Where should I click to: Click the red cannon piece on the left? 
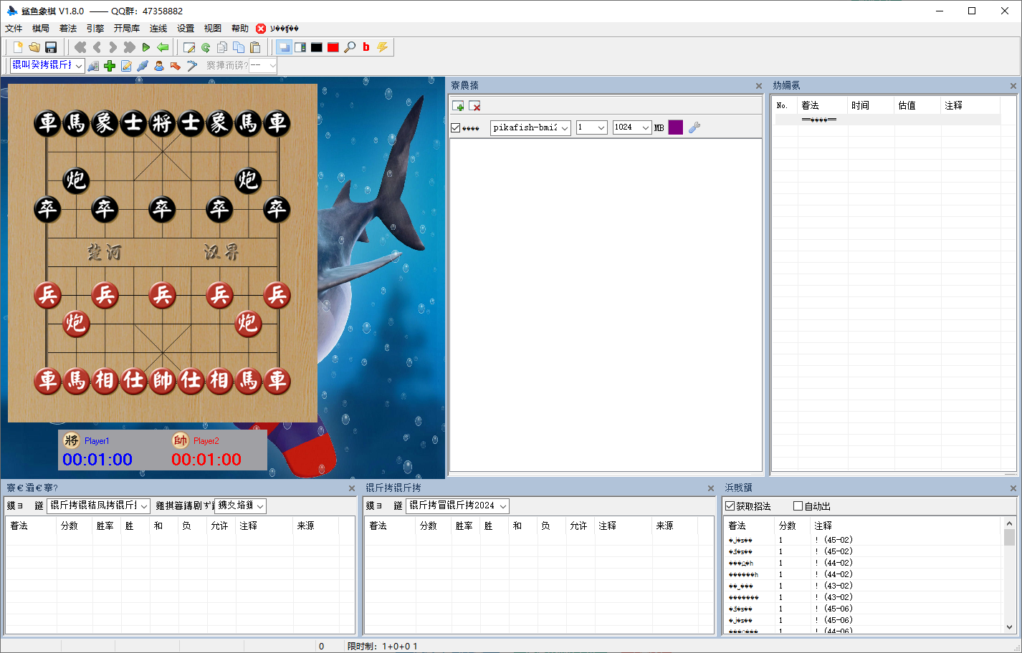76,324
